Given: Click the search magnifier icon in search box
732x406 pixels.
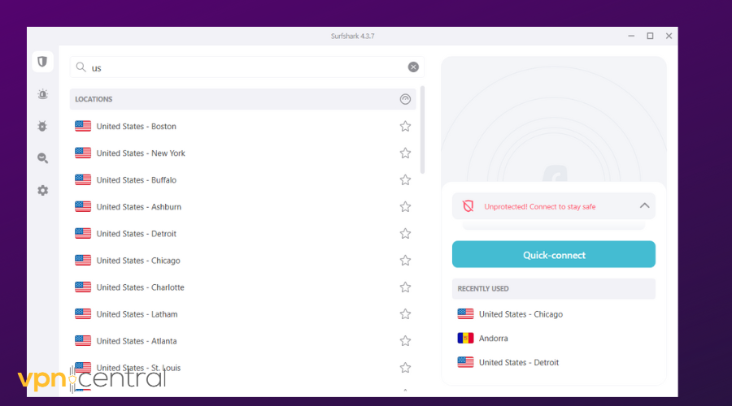Looking at the screenshot, I should click(81, 67).
